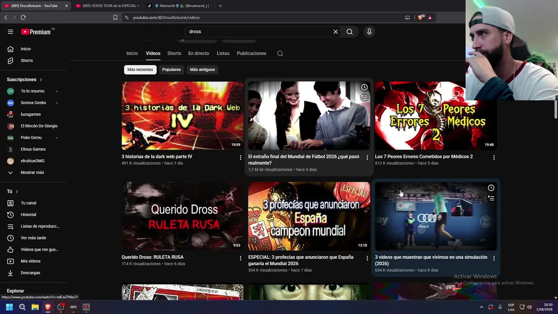Search within the channel using magnifier icon
558x314 pixels.
coord(280,54)
